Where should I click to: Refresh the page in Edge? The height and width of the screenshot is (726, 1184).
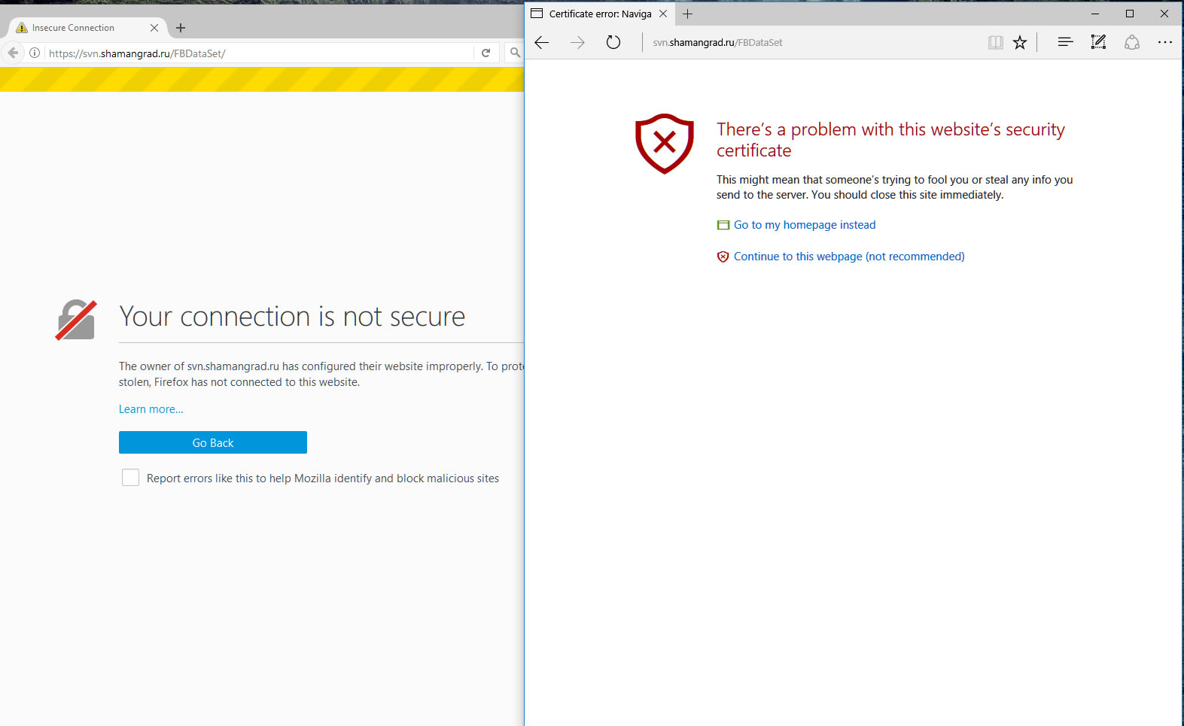[x=613, y=43]
